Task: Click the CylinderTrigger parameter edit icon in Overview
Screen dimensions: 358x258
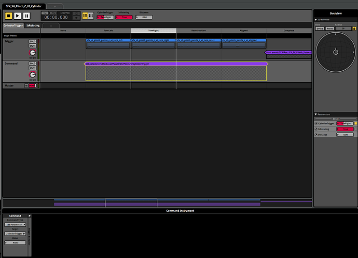Action: (316, 123)
